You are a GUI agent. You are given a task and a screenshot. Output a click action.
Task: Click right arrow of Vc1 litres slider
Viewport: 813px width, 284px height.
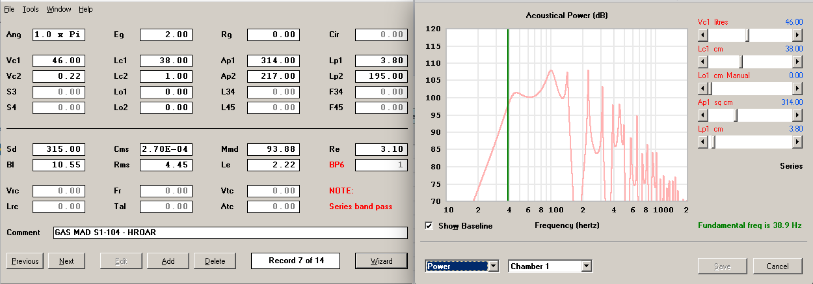pos(797,35)
